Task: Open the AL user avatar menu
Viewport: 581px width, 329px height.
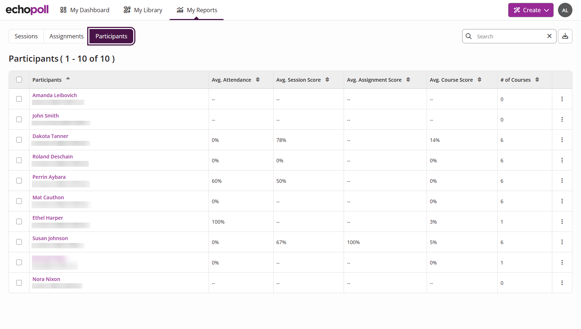Action: 565,10
